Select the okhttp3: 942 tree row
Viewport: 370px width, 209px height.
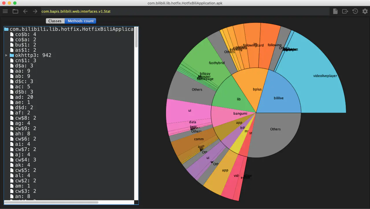69,55
